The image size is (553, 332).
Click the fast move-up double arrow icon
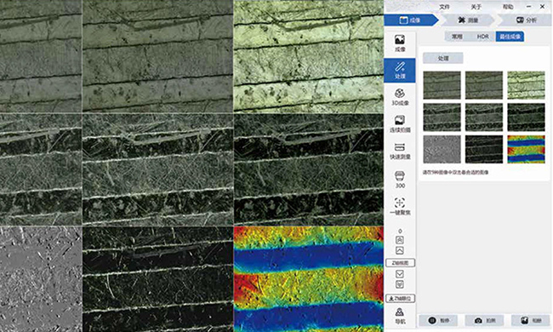[400, 240]
